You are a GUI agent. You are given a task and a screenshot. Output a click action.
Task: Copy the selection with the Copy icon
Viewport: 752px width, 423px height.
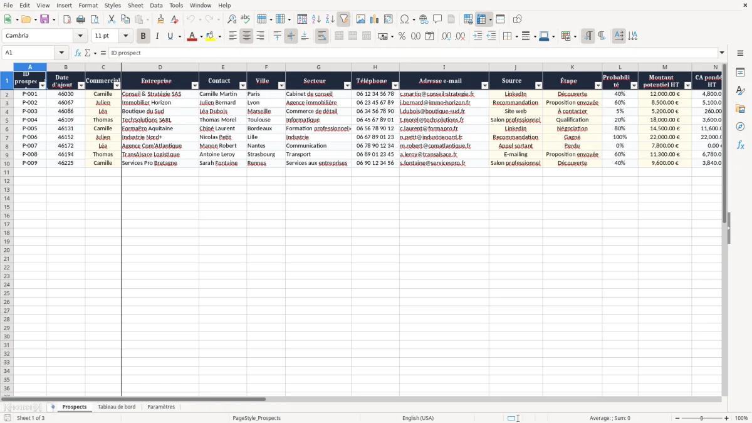pos(125,19)
